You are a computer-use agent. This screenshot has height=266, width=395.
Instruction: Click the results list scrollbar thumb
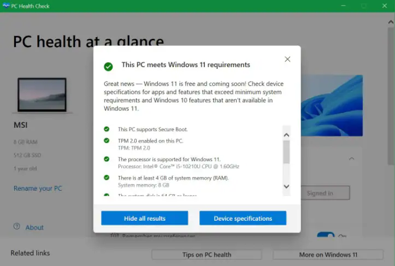pyautogui.click(x=286, y=152)
